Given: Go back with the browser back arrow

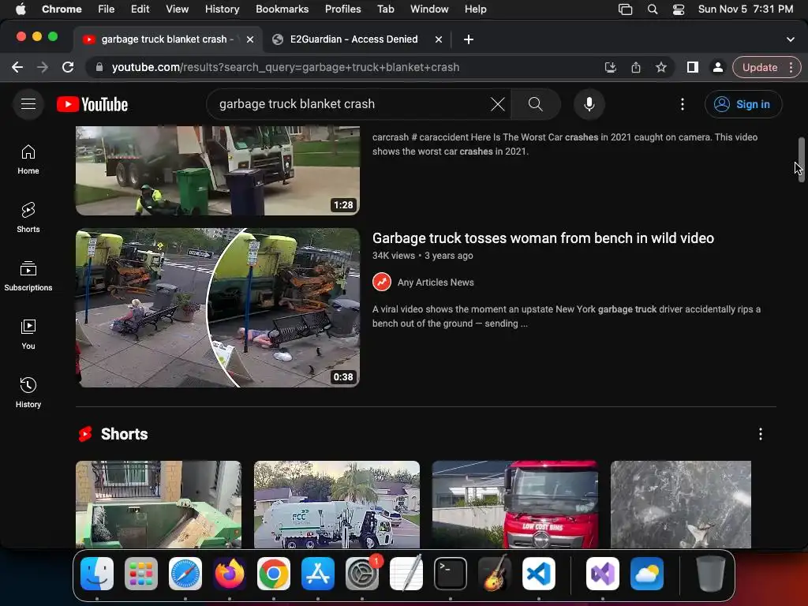Looking at the screenshot, I should point(17,67).
